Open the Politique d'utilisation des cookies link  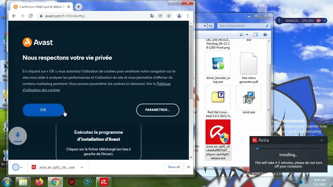coord(97,87)
